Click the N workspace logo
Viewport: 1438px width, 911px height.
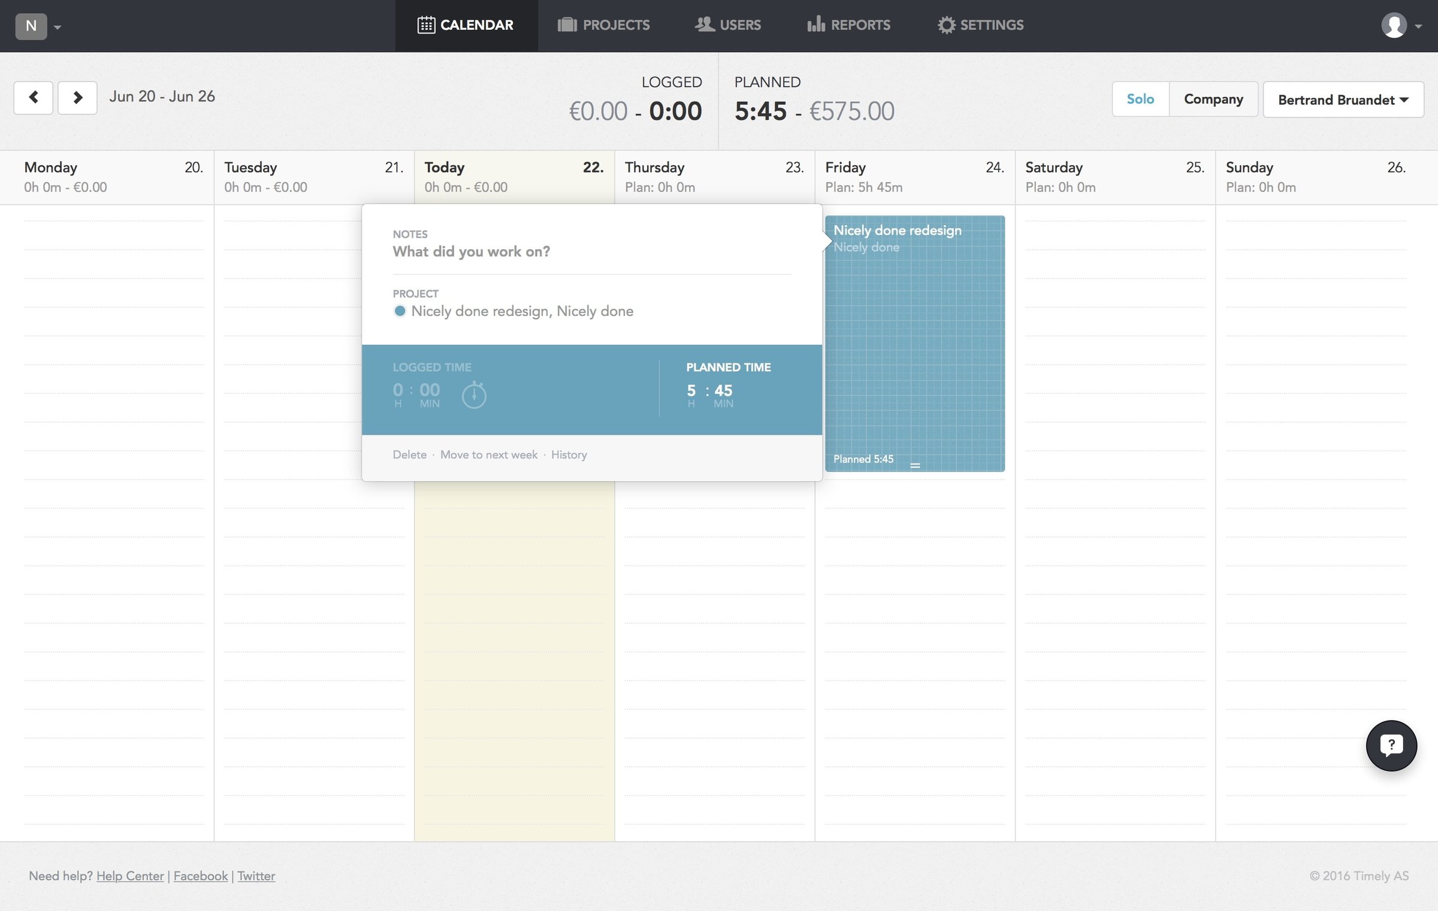[31, 26]
